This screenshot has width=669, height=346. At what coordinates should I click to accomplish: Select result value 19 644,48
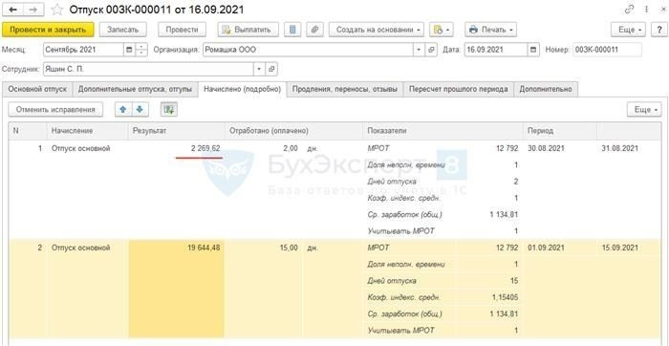(x=204, y=248)
